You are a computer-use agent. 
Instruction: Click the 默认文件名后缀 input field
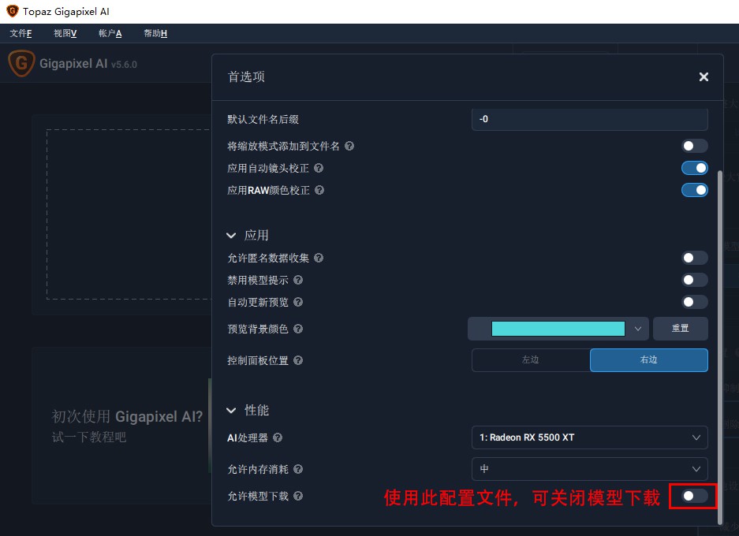coord(590,119)
